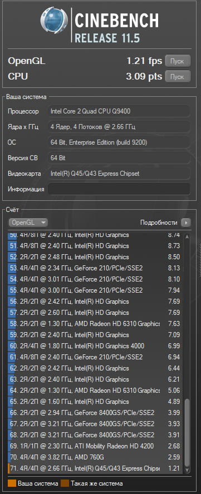
Task: Select rank 61 GeForce 210 4Я/8П row
Action: click(x=95, y=357)
